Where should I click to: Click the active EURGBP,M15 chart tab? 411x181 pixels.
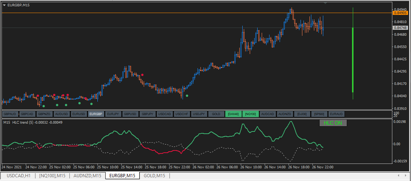pos(122,176)
